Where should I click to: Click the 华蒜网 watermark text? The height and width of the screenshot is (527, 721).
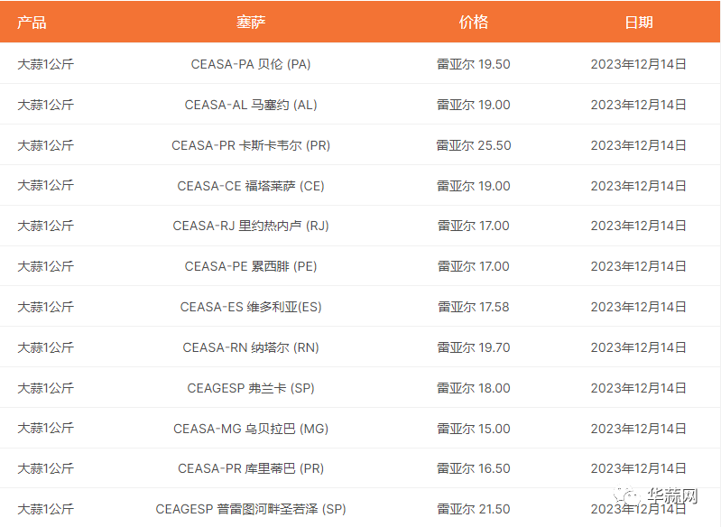(672, 497)
